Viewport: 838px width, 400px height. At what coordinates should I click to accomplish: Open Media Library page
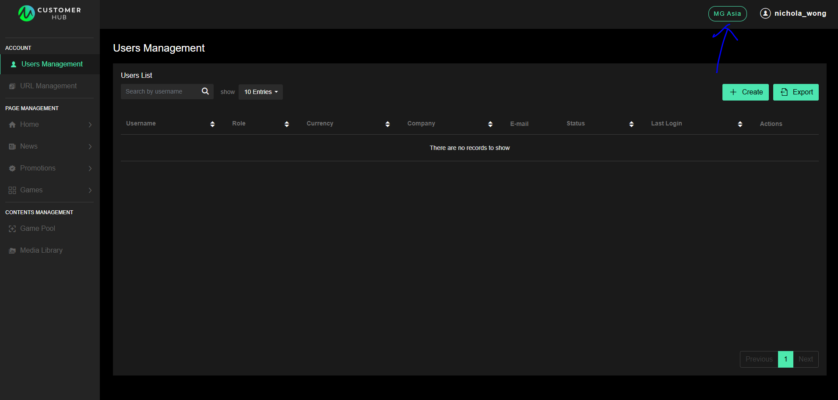pos(41,250)
